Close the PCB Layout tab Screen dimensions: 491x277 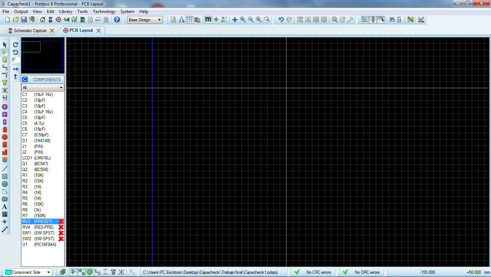98,31
